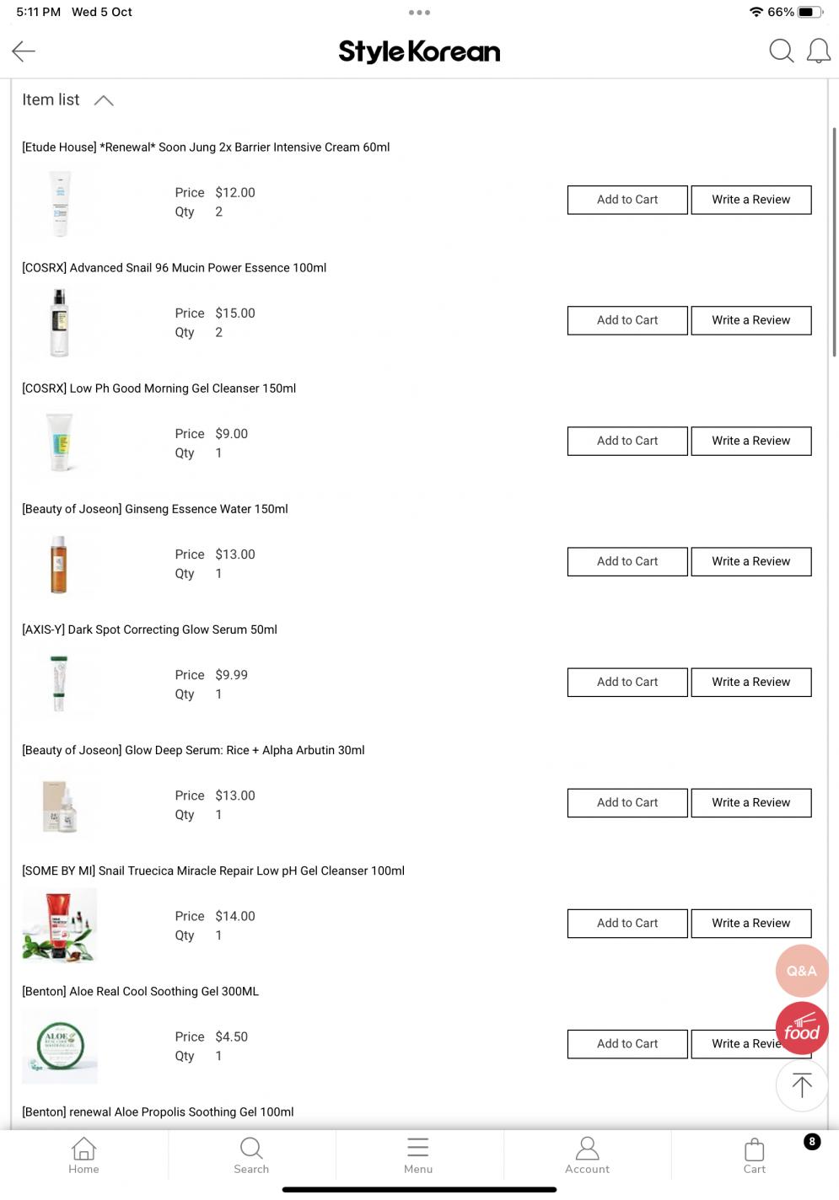Tap the back arrow icon
The image size is (839, 1200).
tap(24, 51)
